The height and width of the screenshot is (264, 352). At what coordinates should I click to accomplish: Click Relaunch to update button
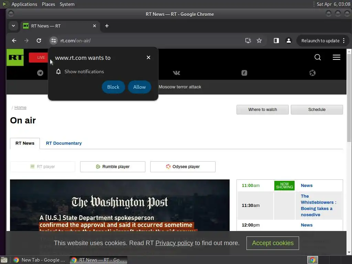tap(320, 41)
